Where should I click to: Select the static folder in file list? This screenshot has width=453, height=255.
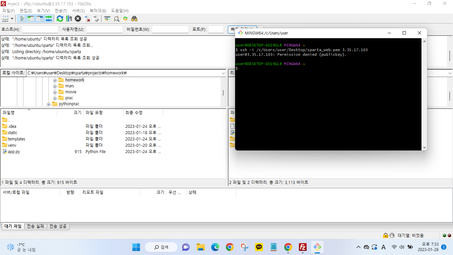[13, 132]
